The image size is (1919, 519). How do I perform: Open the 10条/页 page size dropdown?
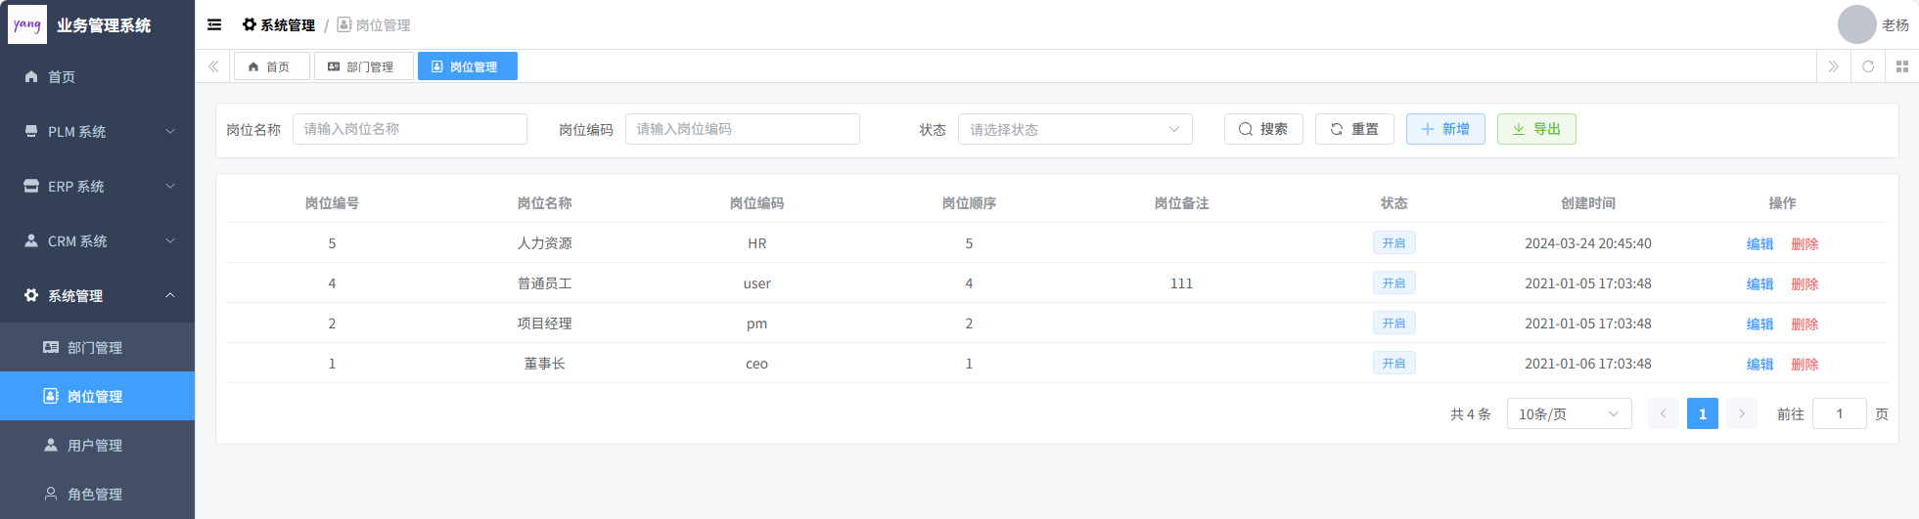pos(1568,414)
